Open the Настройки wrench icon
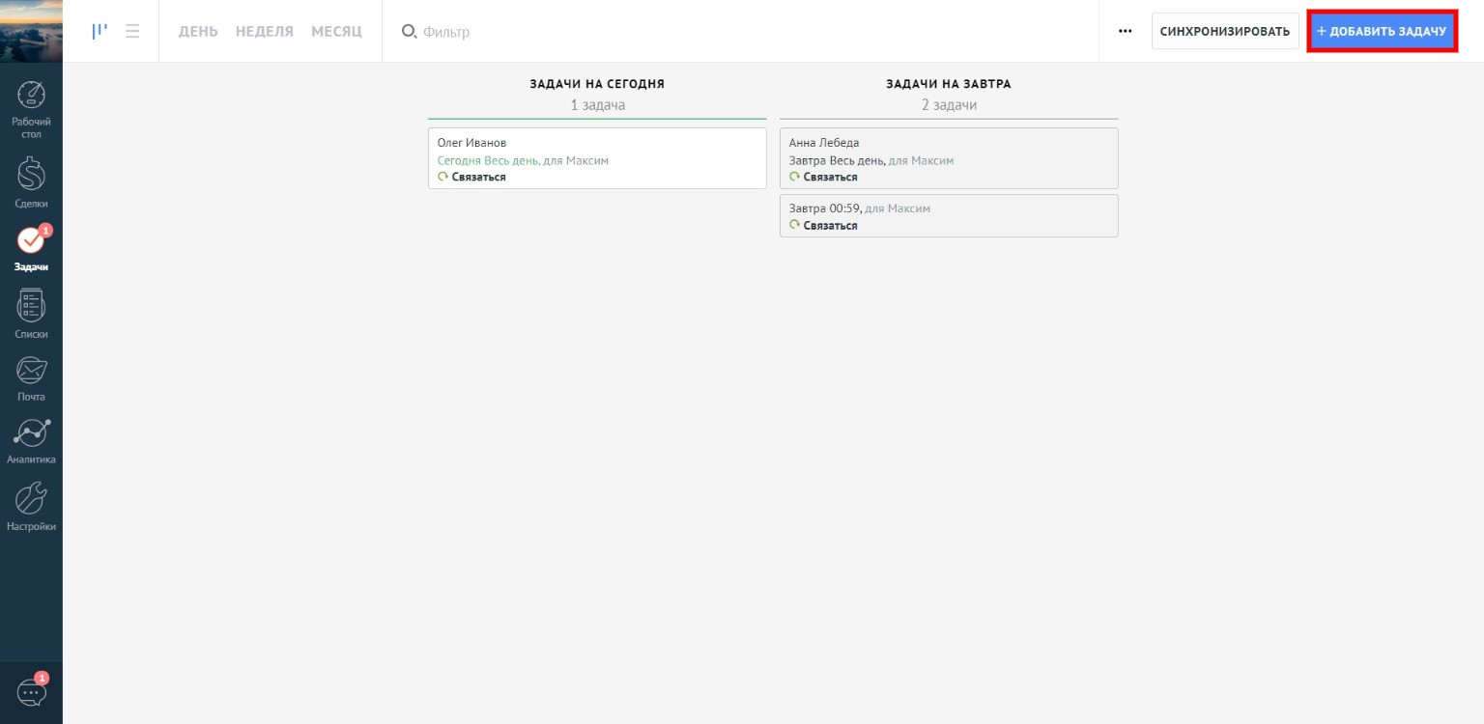The height and width of the screenshot is (724, 1484). pos(31,498)
